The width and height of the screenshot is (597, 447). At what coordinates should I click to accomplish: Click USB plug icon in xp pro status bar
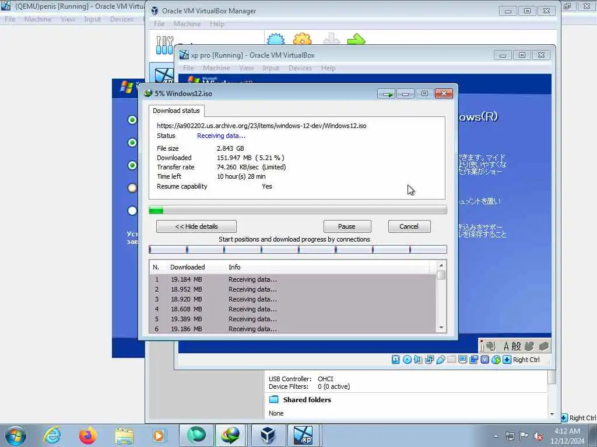tap(441, 359)
